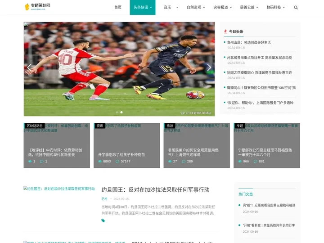
Task: Click the site logo 专题策划网
Action: coord(37,7)
